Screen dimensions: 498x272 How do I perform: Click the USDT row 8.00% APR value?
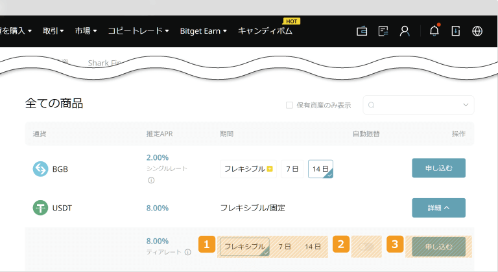(x=157, y=208)
